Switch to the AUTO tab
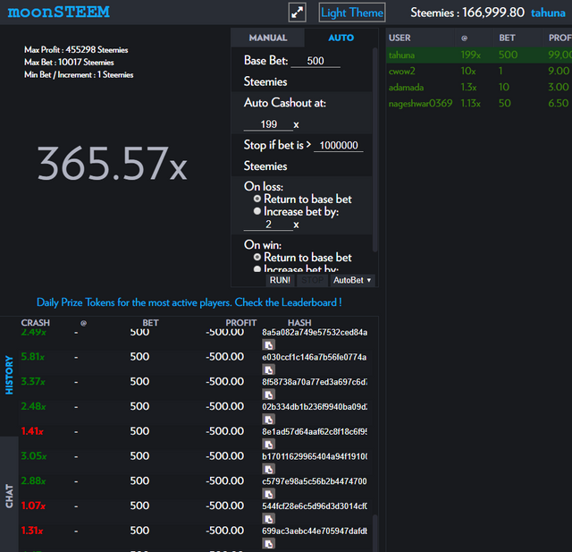Screen dimensions: 572x552 coord(341,38)
